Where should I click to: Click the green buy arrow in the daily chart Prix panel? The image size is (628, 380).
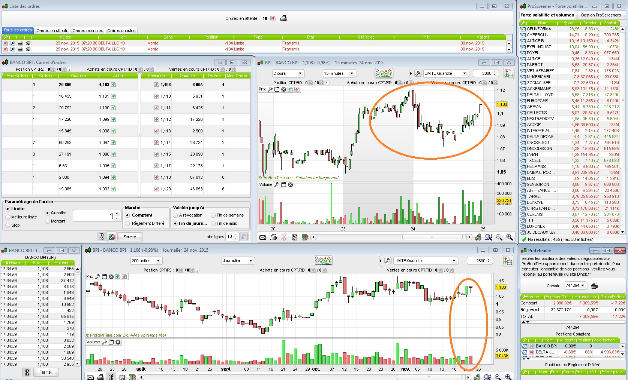118,277
